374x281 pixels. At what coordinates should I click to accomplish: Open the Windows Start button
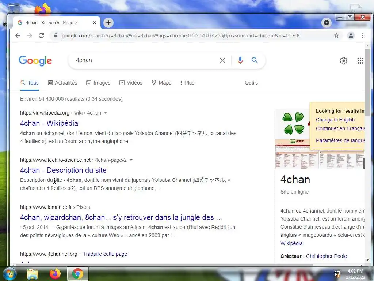click(9, 274)
